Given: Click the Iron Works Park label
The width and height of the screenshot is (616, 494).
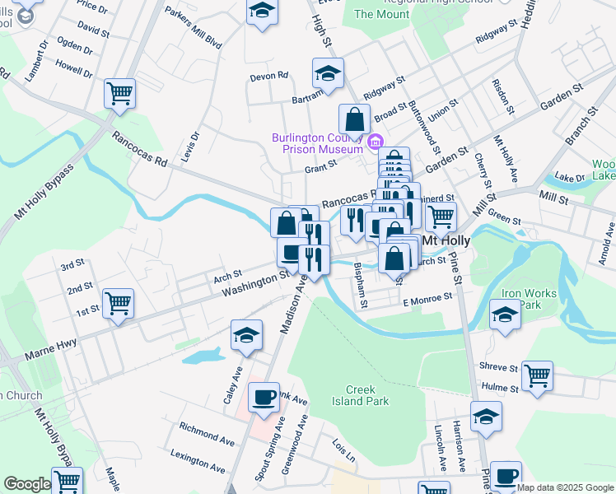Looking at the screenshot, I should pyautogui.click(x=530, y=299).
